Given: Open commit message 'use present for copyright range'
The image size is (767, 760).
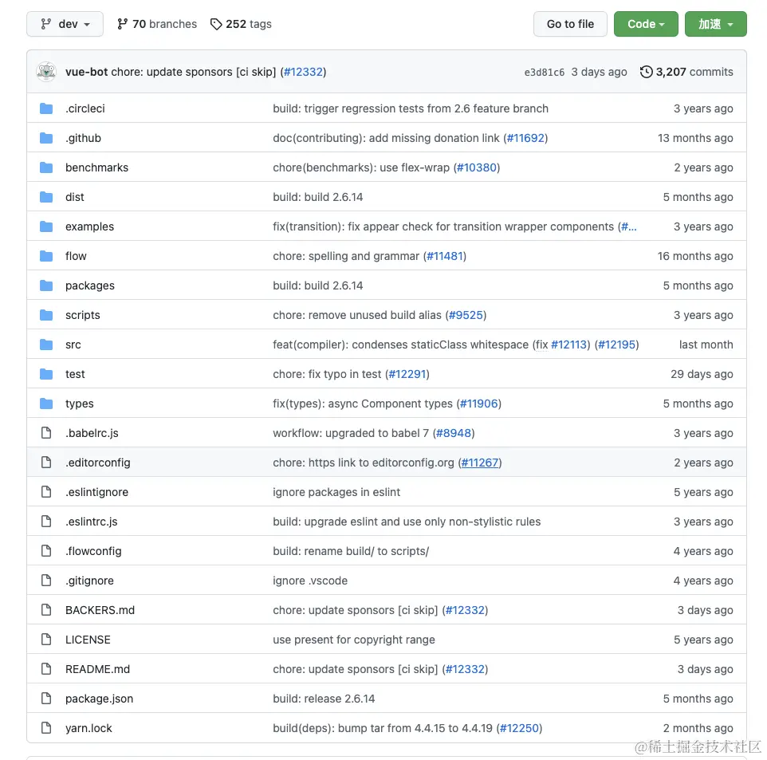Looking at the screenshot, I should point(354,640).
